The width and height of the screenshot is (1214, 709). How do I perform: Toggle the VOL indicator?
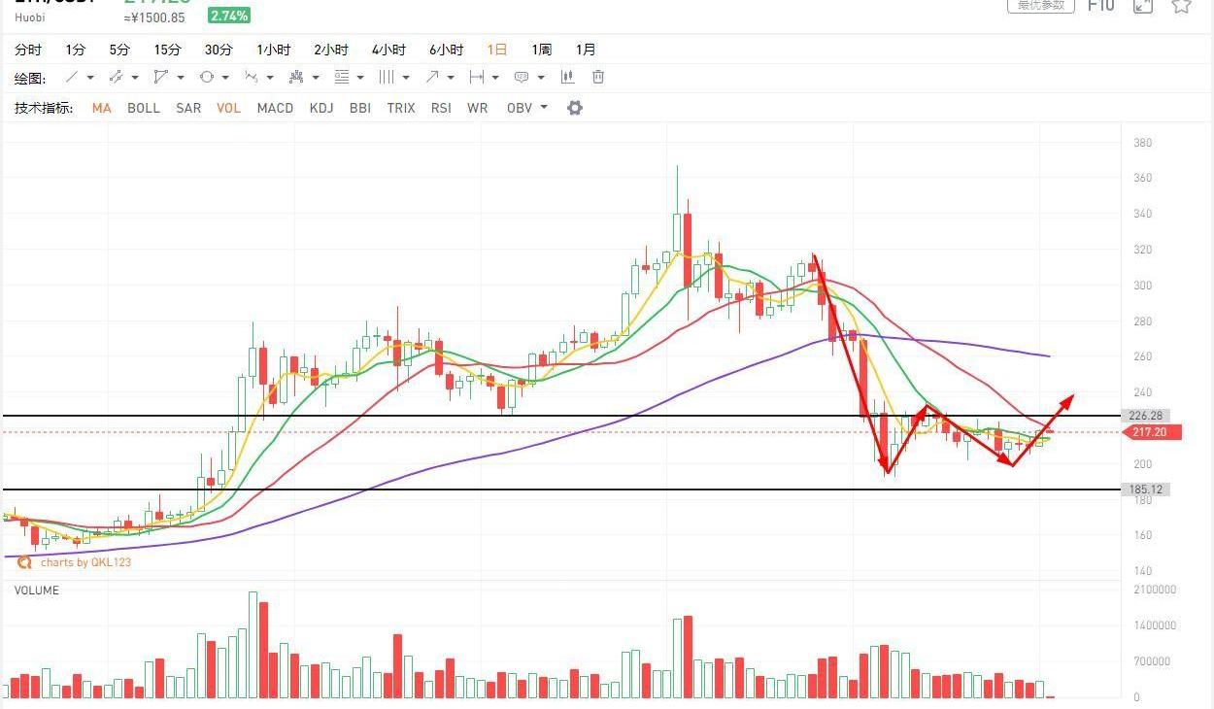click(x=228, y=108)
